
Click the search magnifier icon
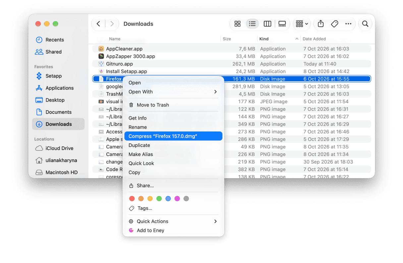coord(365,24)
